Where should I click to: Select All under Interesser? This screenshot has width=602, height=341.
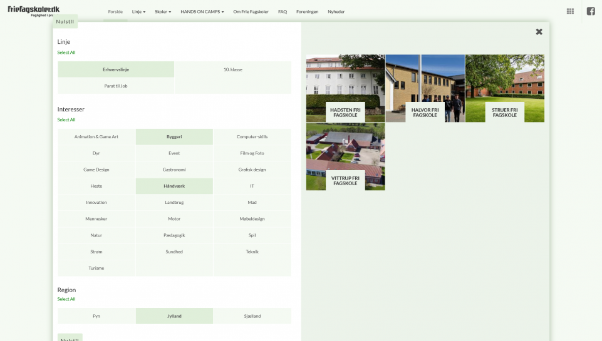point(66,120)
